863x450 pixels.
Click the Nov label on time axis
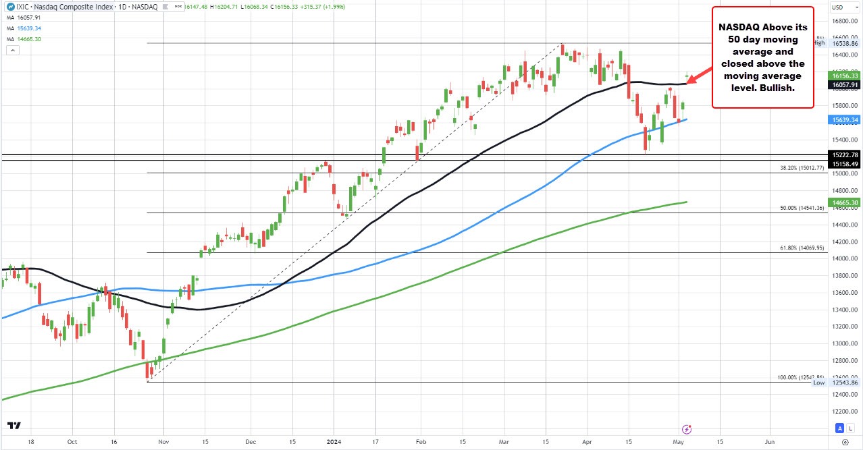pyautogui.click(x=163, y=441)
